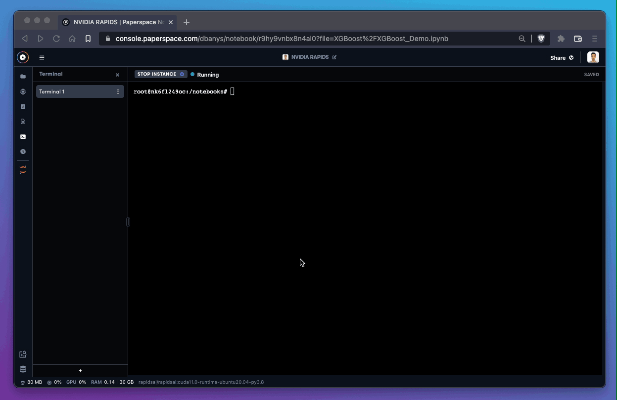Click the 80 MB storage status entry

pyautogui.click(x=31, y=382)
